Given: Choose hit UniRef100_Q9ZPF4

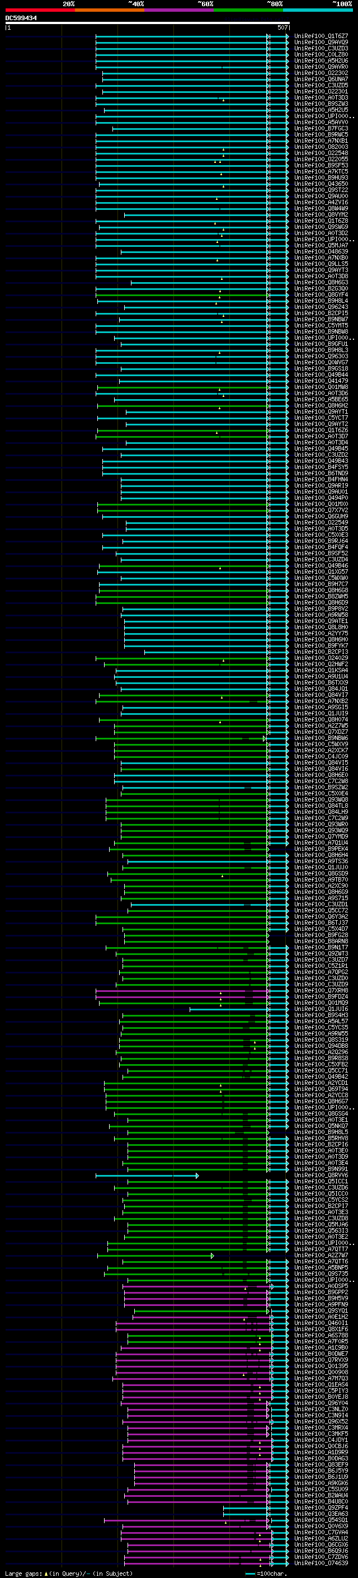Looking at the screenshot, I should click(321, 1507).
